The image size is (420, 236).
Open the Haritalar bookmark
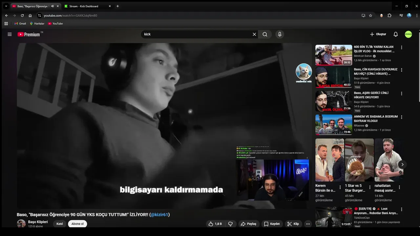(x=37, y=24)
